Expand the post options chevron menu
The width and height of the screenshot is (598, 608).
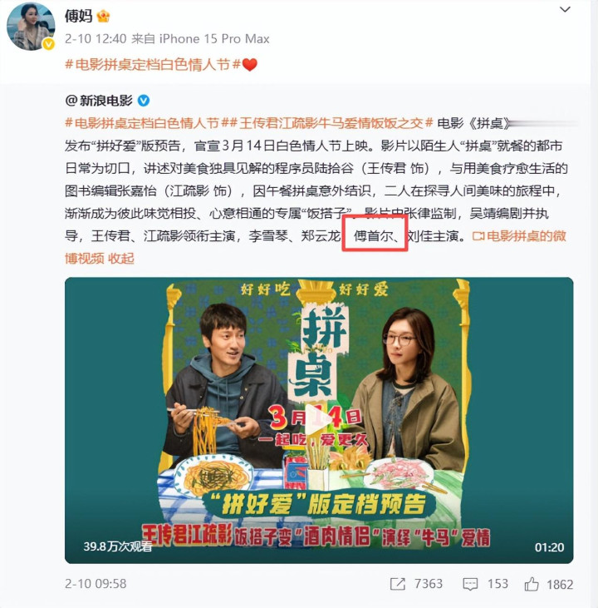(565, 9)
